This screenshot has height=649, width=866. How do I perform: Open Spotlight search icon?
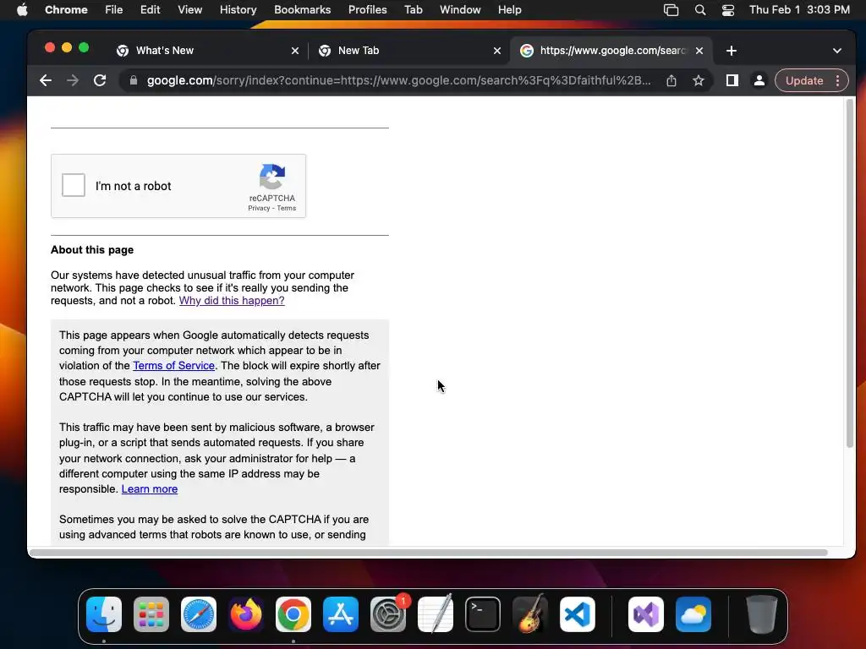pos(699,10)
